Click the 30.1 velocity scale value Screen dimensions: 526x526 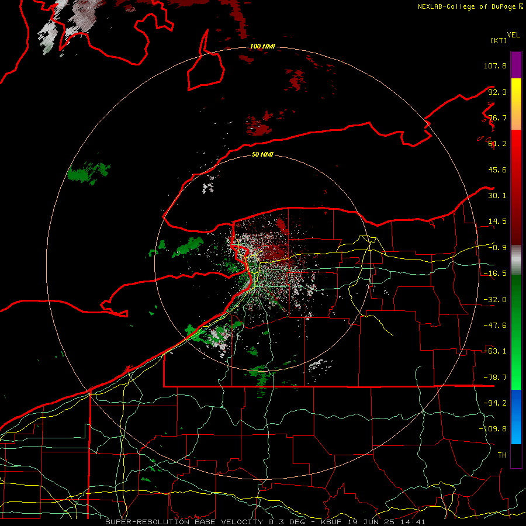tap(497, 196)
